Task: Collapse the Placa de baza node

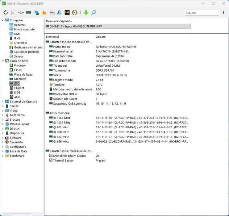Action: (3, 61)
